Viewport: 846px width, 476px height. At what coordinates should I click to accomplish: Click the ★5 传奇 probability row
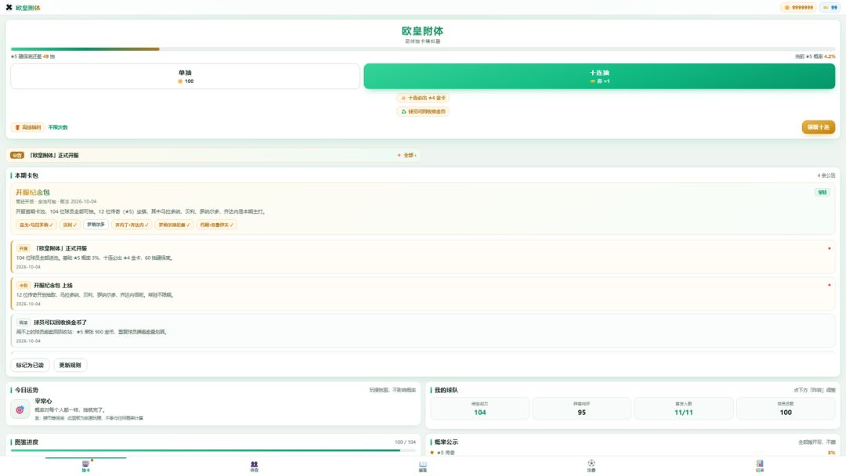click(x=633, y=453)
